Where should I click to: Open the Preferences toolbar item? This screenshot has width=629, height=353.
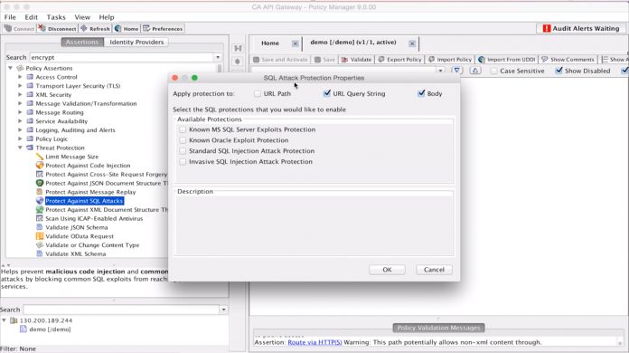tap(163, 29)
